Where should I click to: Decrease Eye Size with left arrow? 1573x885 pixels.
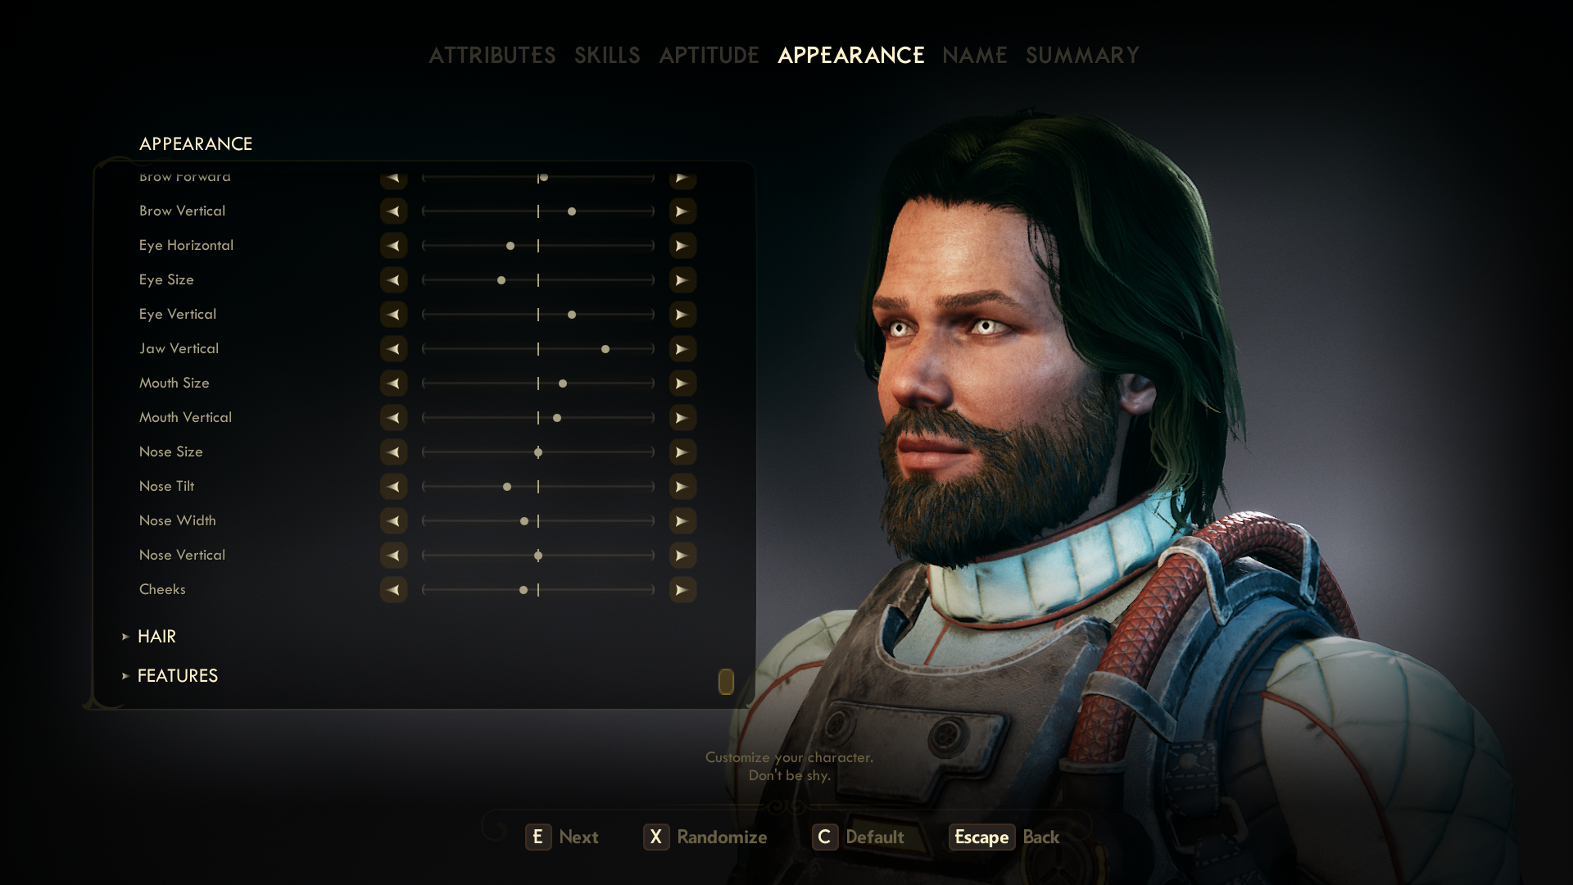393,280
